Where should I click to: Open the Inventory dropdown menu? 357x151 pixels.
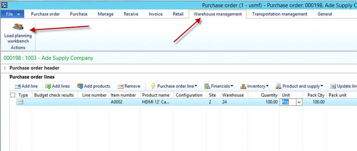click(x=267, y=86)
